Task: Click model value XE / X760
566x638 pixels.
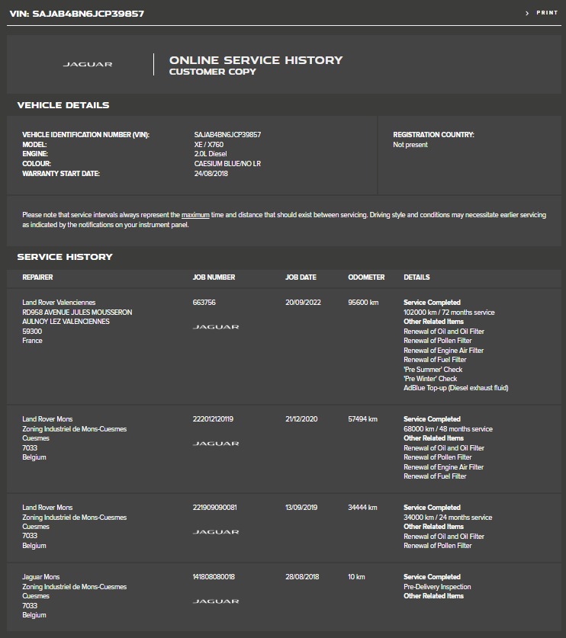Action: [x=209, y=144]
